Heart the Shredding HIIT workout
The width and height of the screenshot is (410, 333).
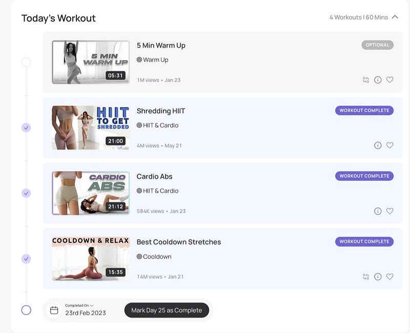[x=390, y=145]
